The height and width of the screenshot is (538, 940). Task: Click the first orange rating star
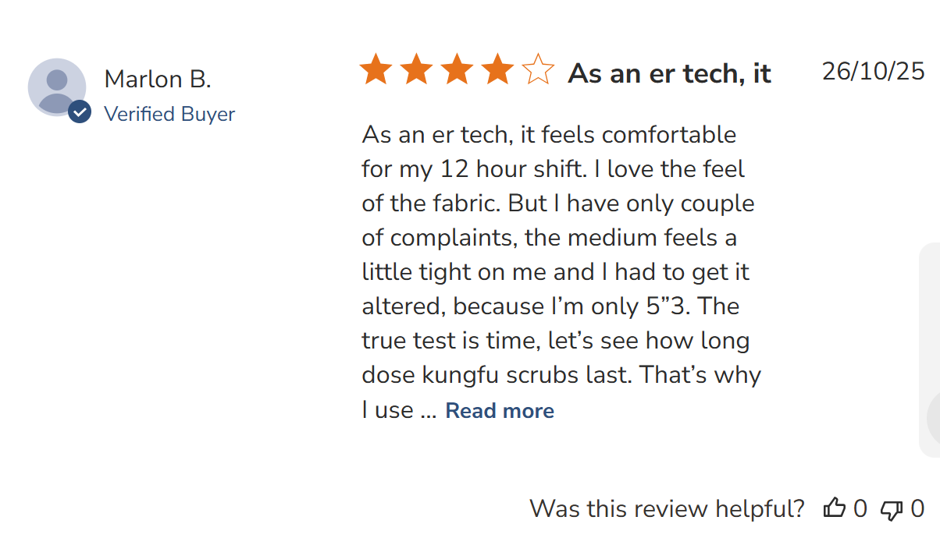click(x=376, y=70)
